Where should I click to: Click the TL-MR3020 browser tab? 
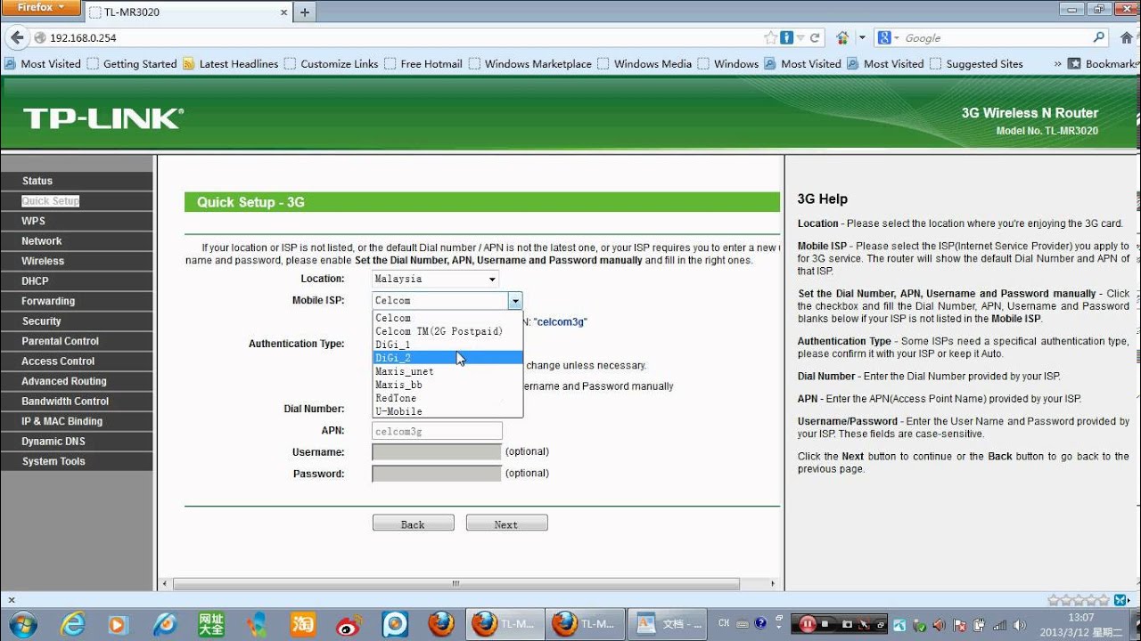tap(189, 12)
